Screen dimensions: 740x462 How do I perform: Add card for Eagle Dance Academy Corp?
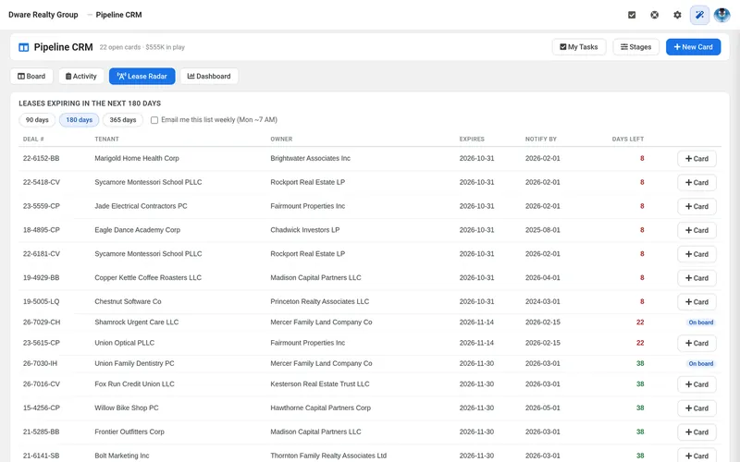tap(697, 230)
